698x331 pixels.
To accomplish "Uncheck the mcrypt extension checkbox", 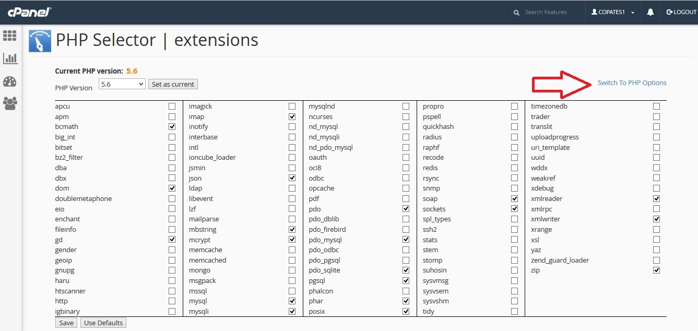I will 292,240.
